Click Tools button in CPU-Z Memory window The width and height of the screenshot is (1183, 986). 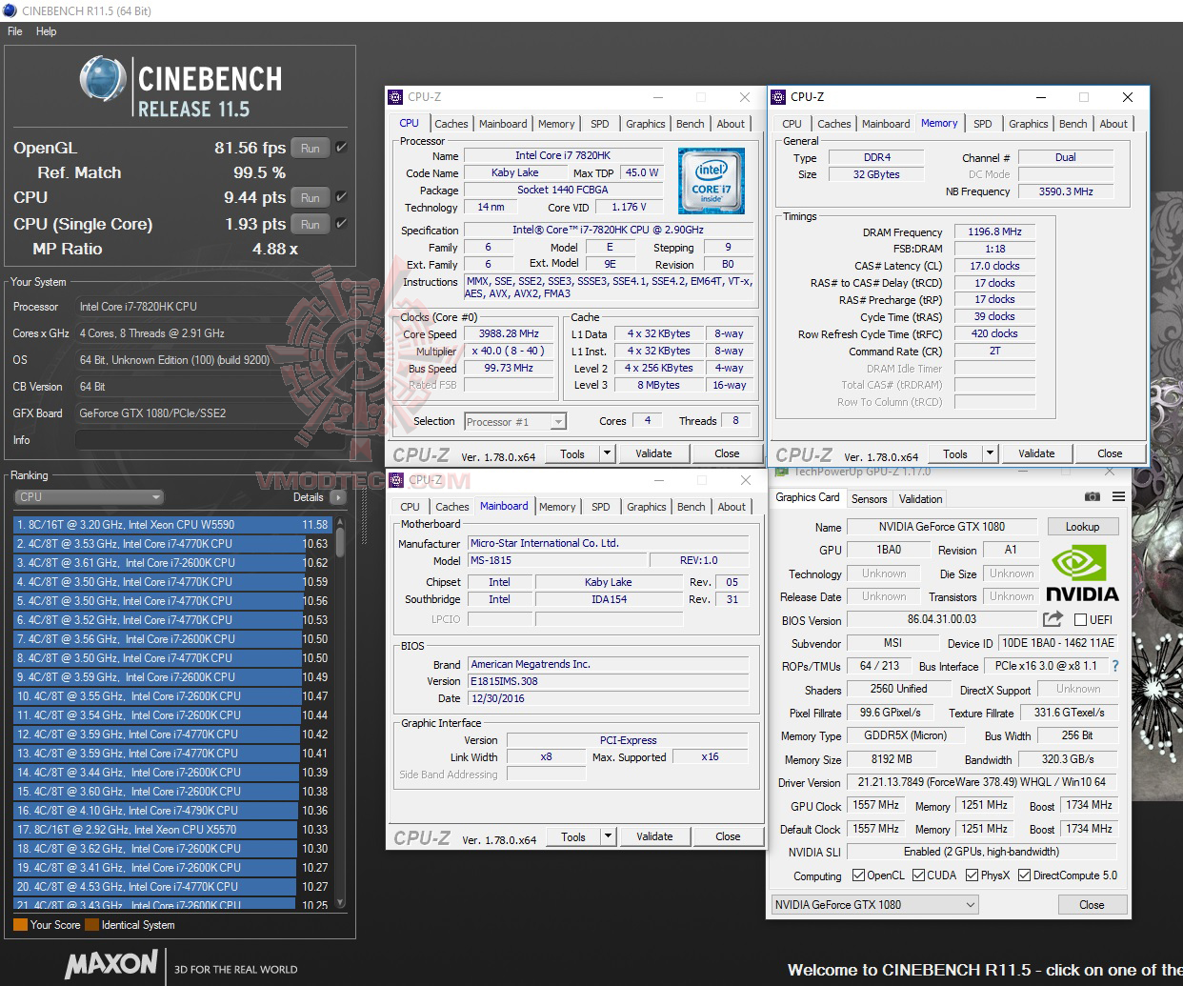tap(954, 453)
